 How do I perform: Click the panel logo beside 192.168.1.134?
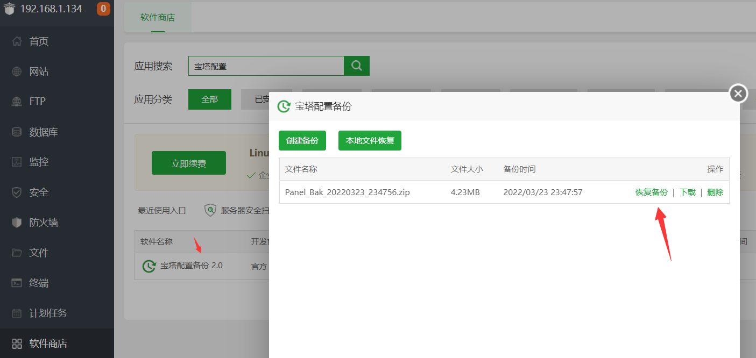click(9, 9)
